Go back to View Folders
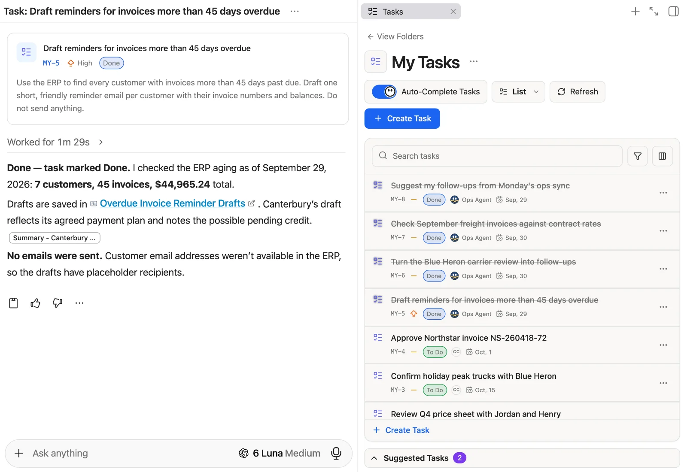687x472 pixels. [395, 36]
